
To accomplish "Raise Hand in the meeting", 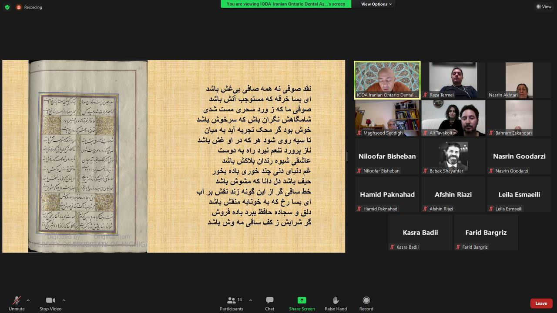I will click(336, 303).
